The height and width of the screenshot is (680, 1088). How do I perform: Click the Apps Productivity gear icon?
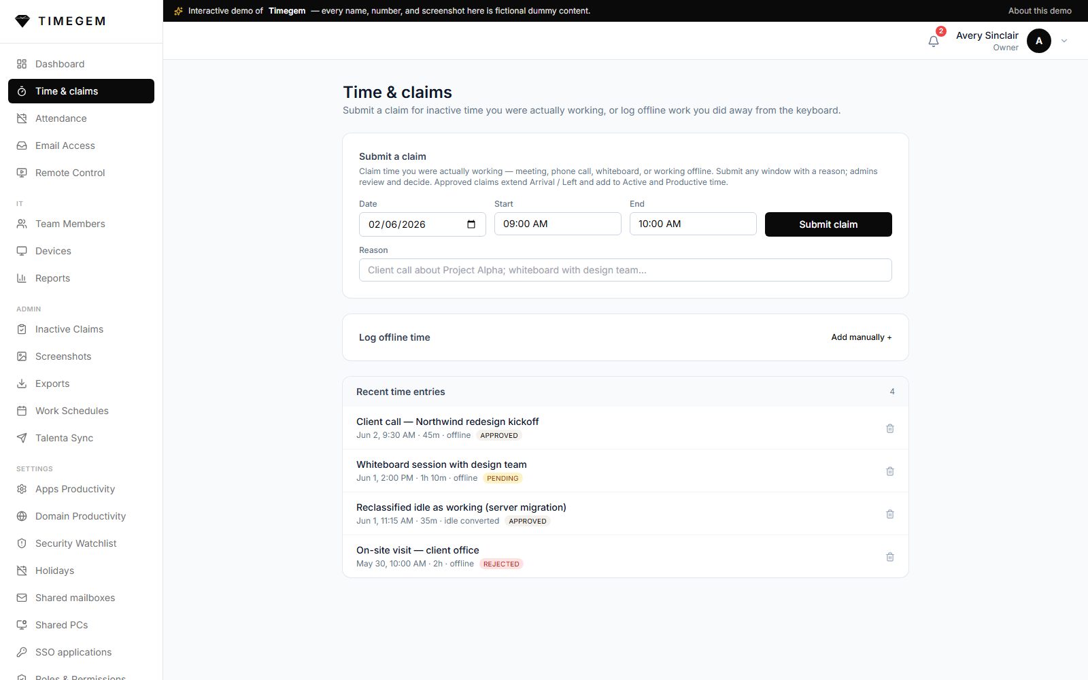22,489
